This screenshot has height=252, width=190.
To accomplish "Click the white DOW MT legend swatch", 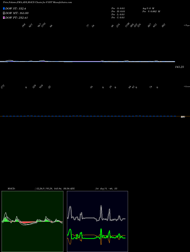I will pos(4,13).
